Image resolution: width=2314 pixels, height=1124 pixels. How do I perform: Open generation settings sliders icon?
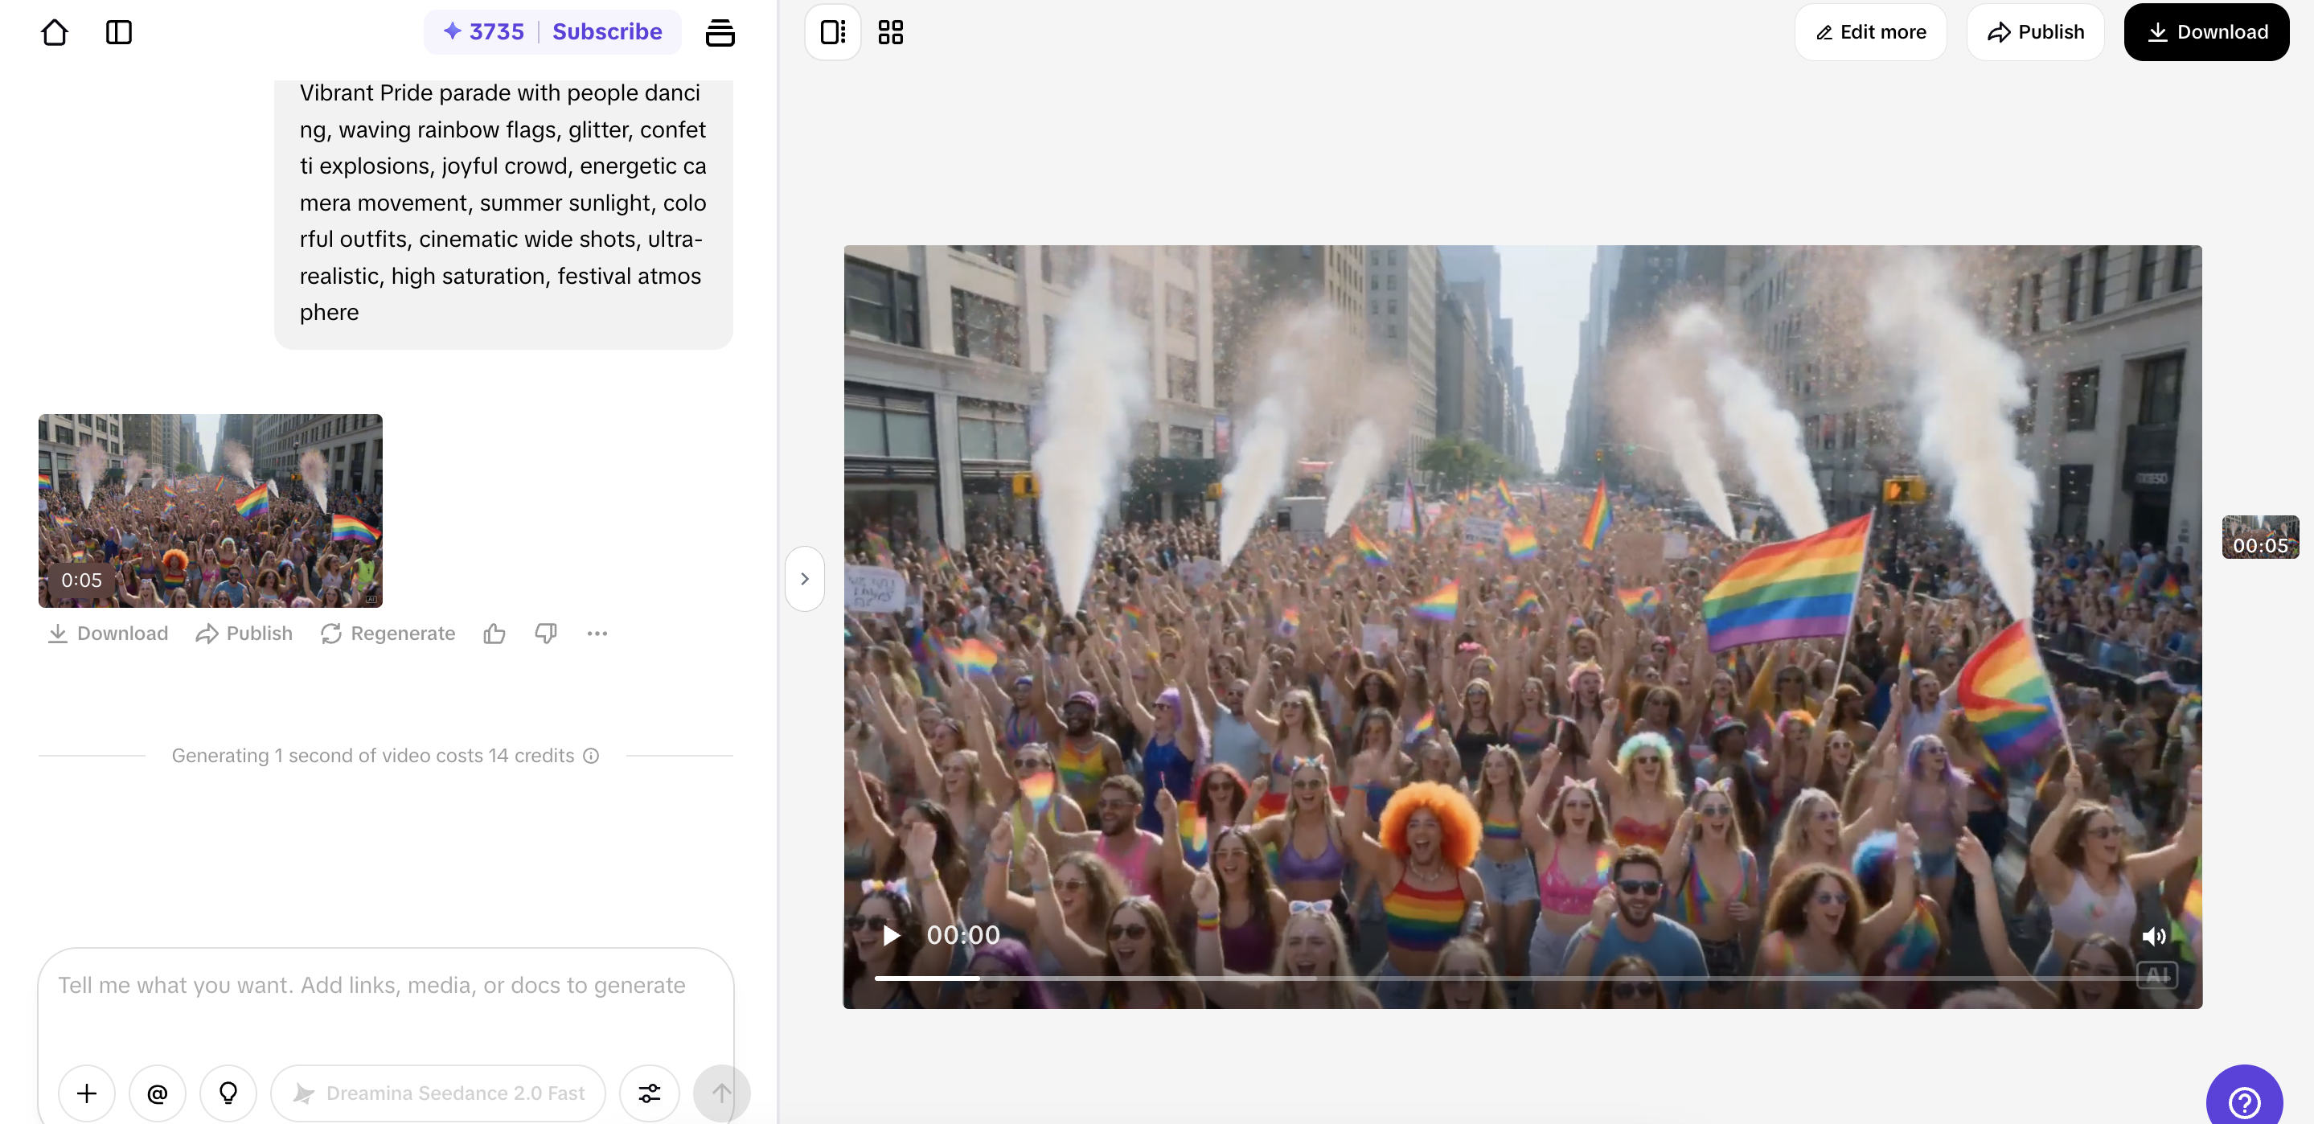coord(650,1093)
